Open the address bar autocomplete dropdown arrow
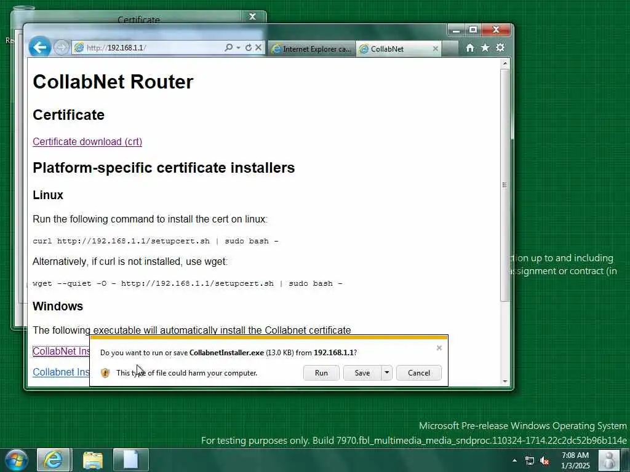 238,47
